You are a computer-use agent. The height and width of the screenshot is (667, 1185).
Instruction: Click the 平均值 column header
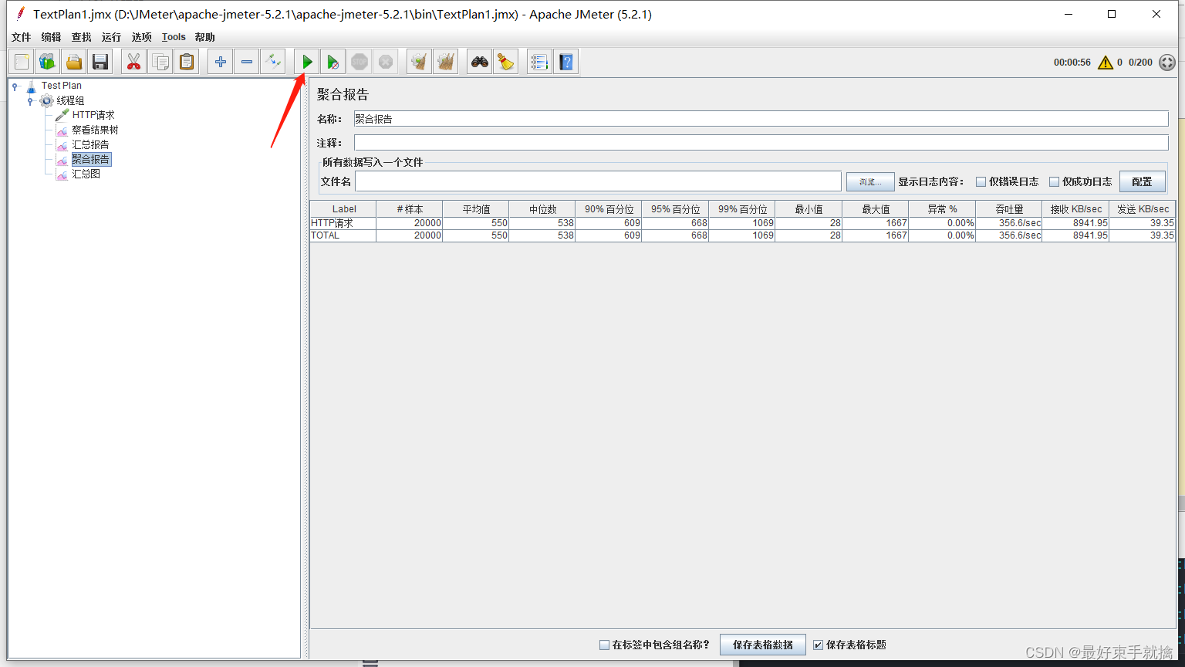tap(476, 209)
